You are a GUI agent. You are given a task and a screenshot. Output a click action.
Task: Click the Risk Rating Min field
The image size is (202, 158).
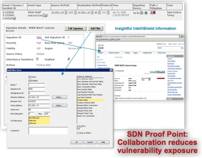click(x=31, y=114)
